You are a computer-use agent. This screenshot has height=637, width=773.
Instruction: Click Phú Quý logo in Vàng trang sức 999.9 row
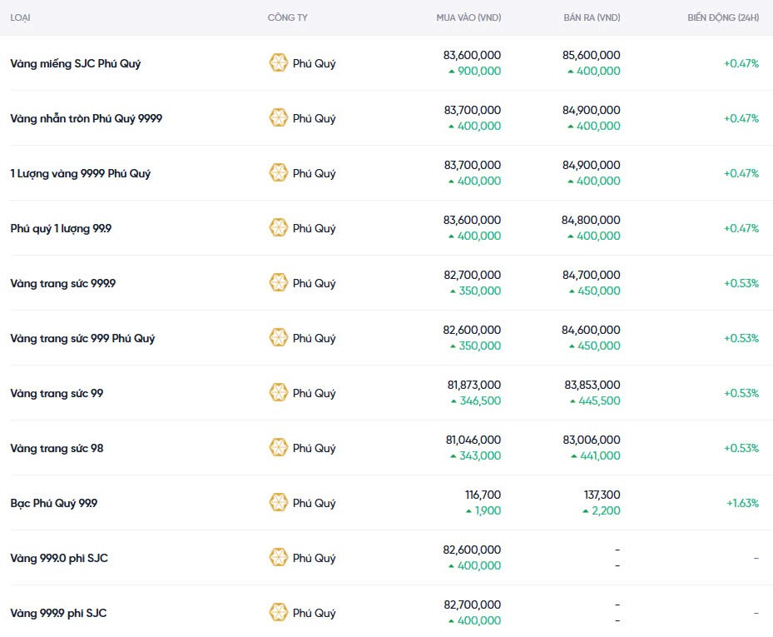coord(279,283)
